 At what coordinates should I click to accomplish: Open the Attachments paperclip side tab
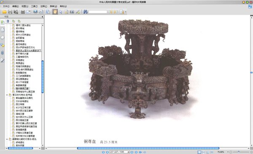click(x=3, y=53)
